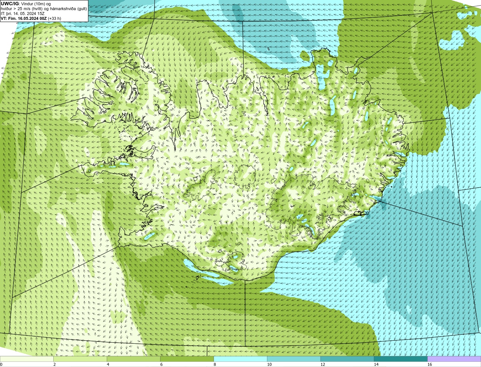This screenshot has height=367, width=481.
Task: Click the 8–10 m/s light cyan legend swatch
Action: coord(240,359)
